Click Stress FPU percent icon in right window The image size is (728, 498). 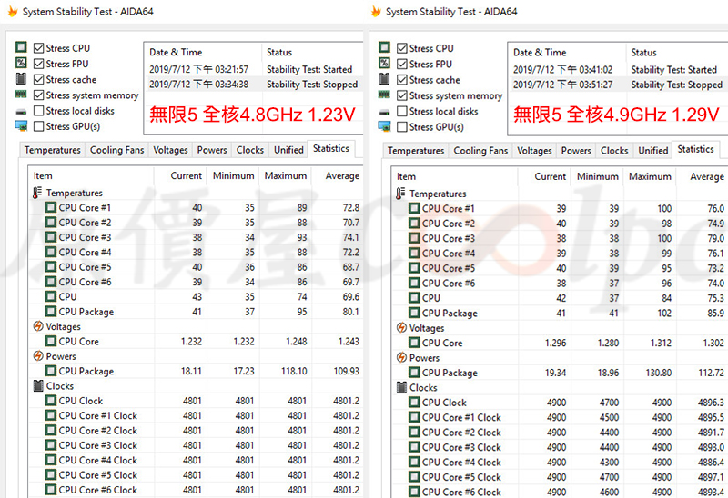pos(384,63)
